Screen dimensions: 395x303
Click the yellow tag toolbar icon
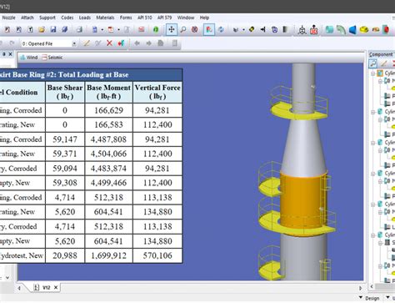(x=252, y=29)
